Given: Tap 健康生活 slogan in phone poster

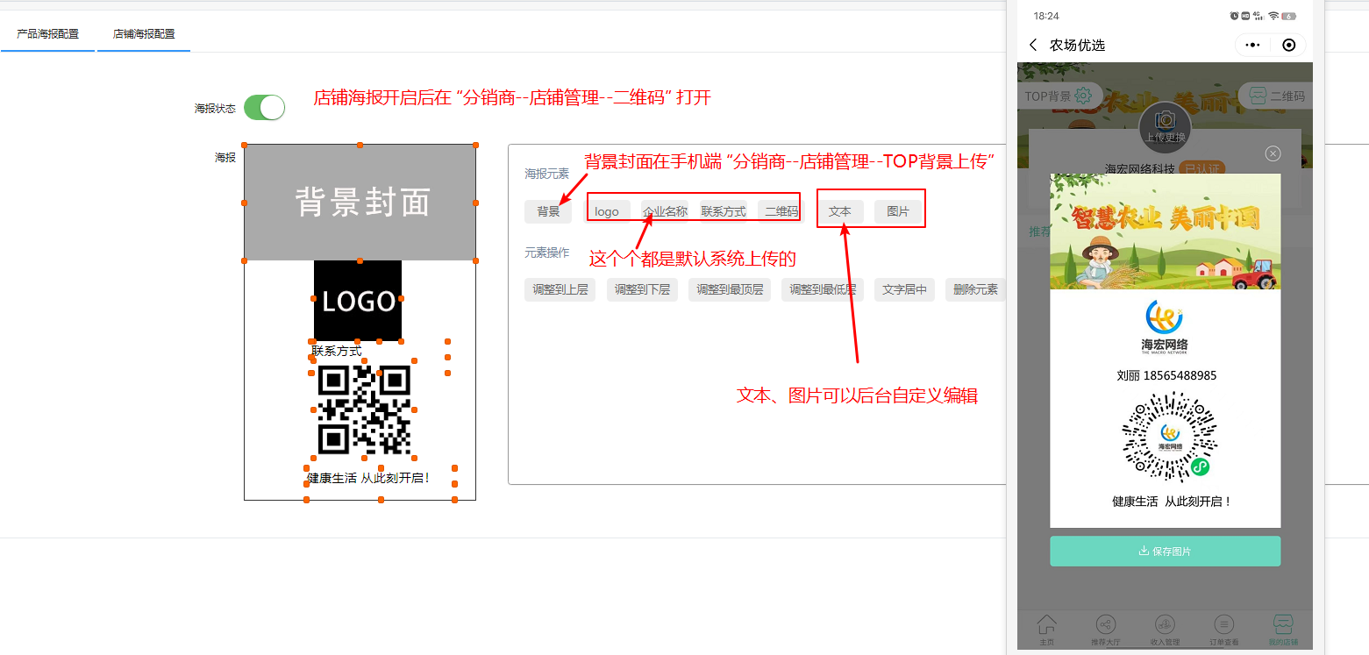Looking at the screenshot, I should (x=1172, y=502).
